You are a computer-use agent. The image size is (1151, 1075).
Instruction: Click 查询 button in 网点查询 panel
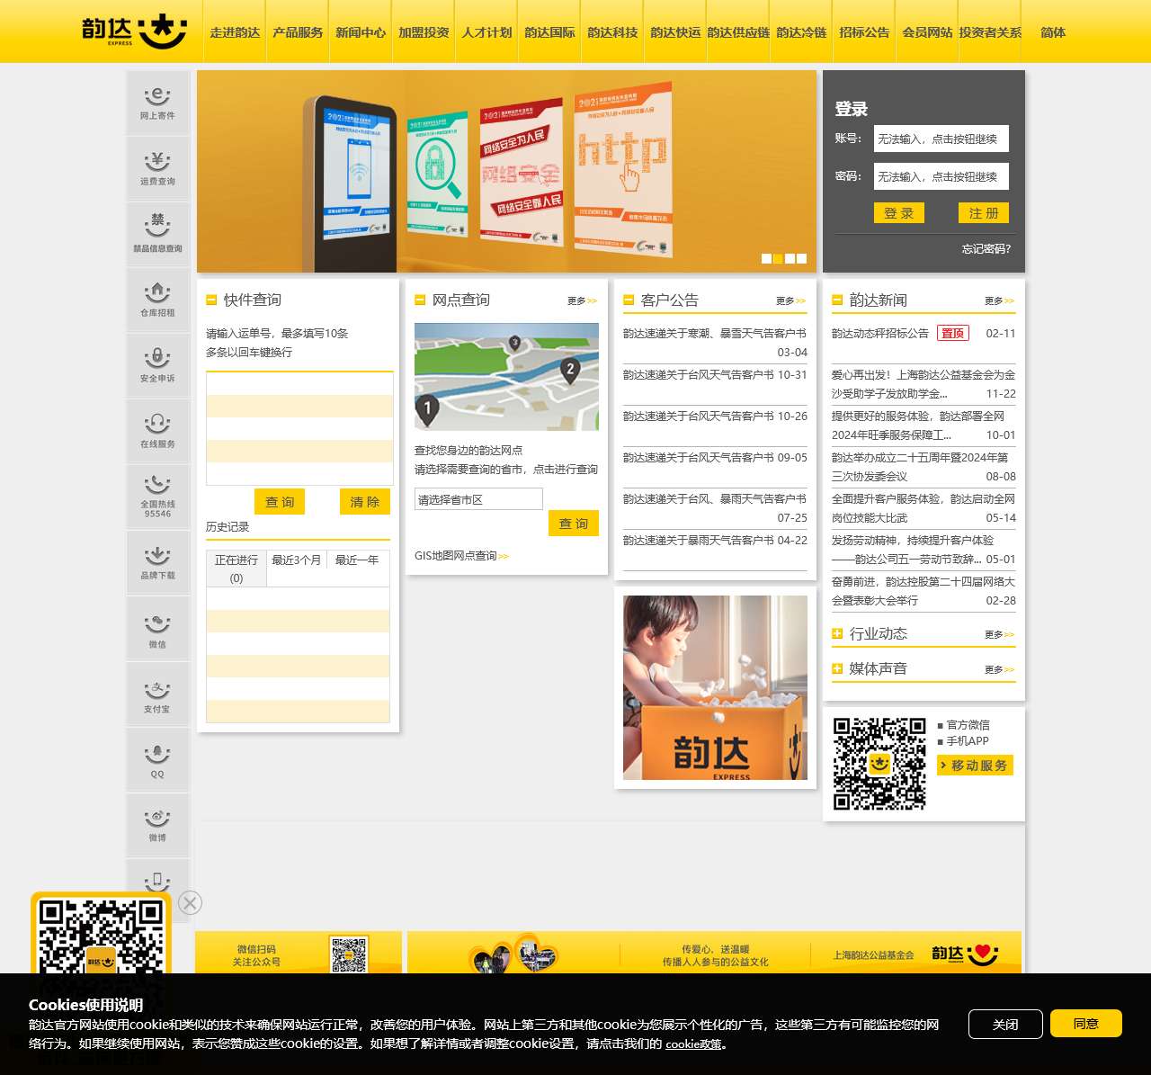(574, 524)
